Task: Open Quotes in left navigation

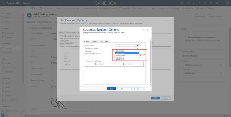Action: click(x=8, y=83)
